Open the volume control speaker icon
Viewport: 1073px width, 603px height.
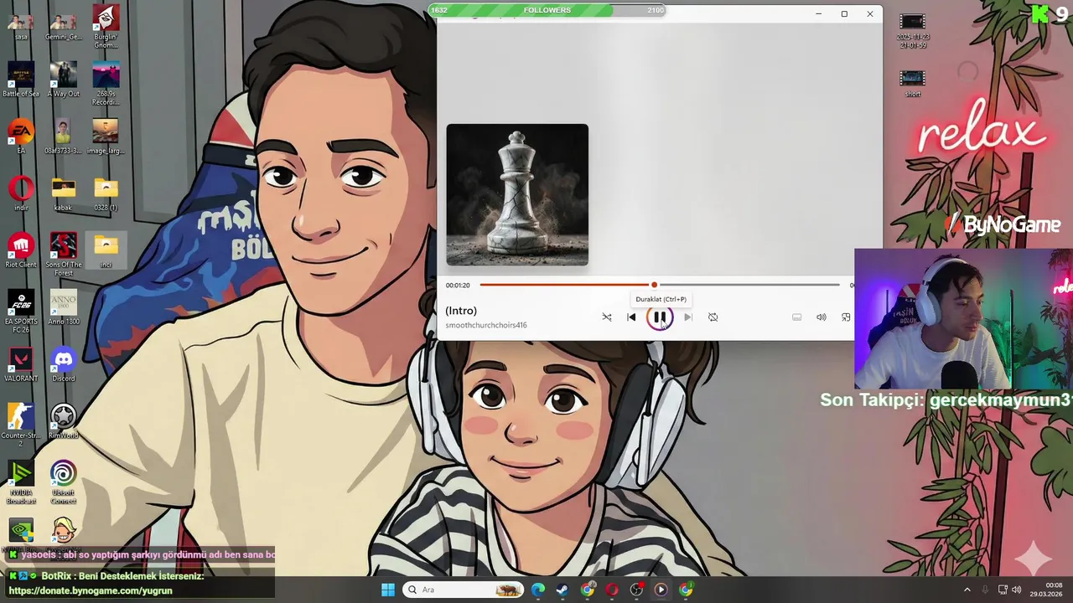pyautogui.click(x=822, y=317)
